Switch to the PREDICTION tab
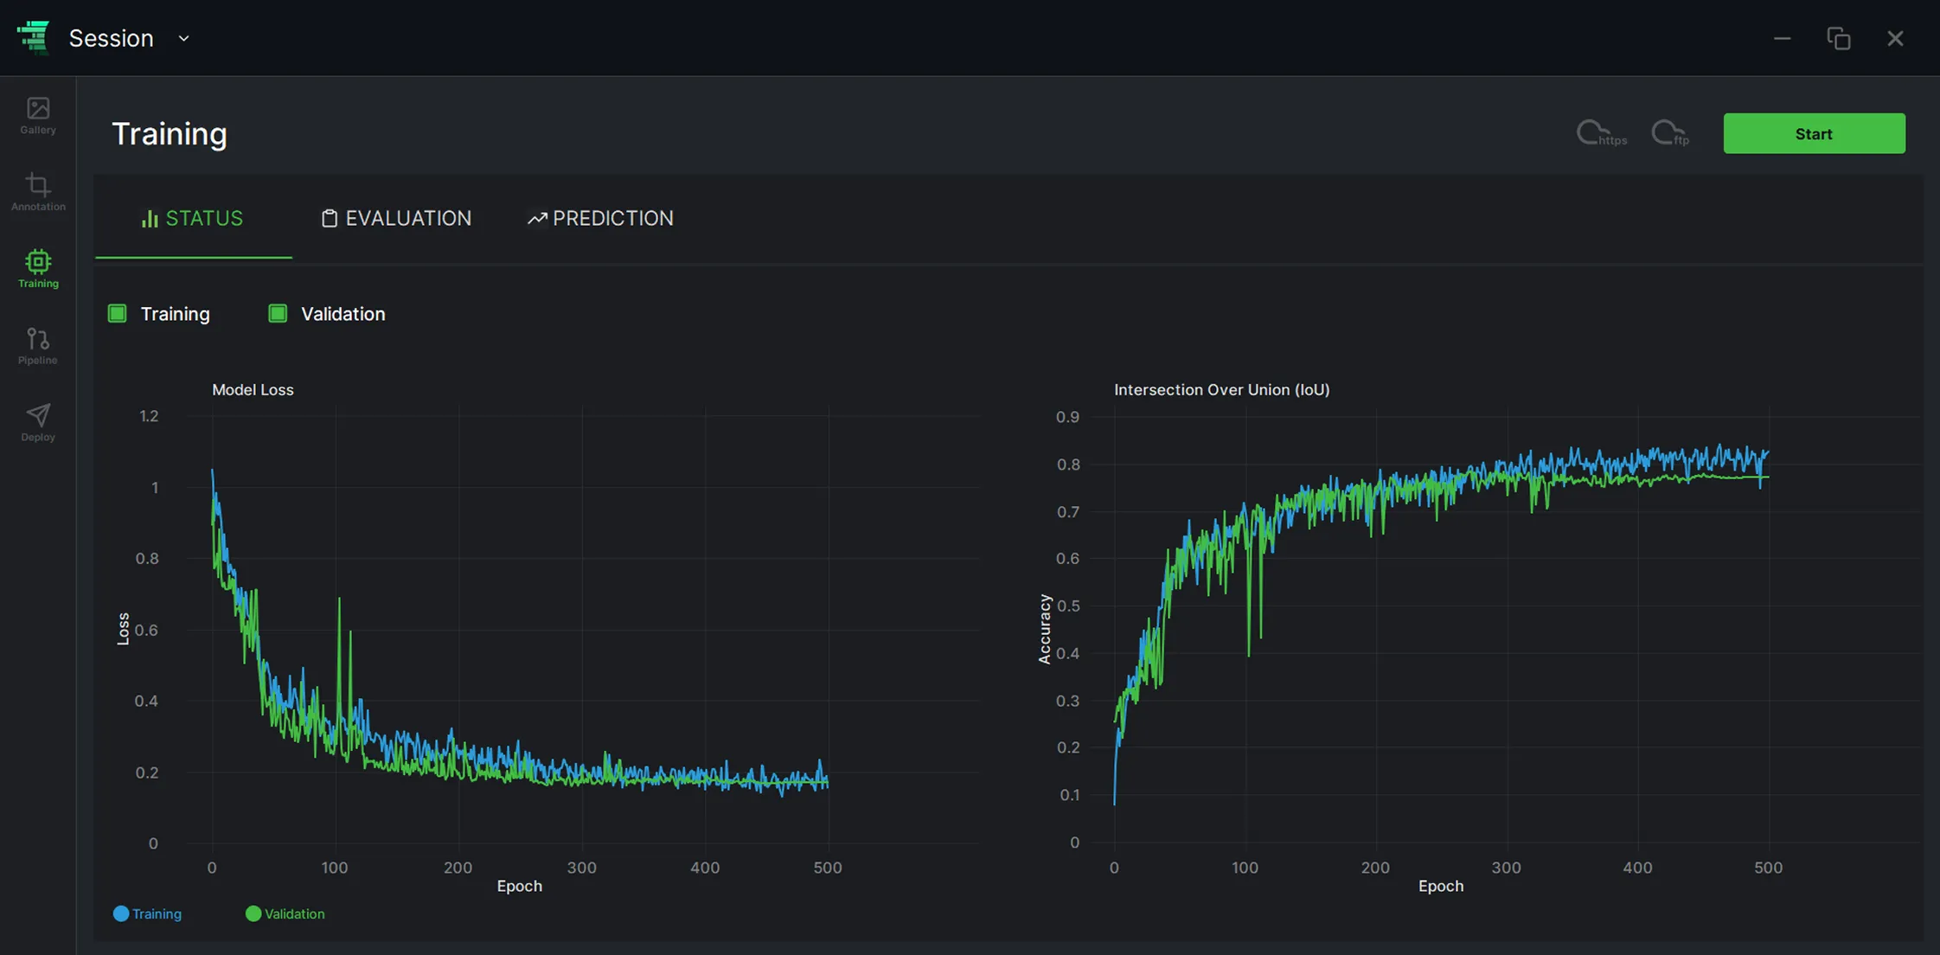Viewport: 1940px width, 955px height. point(600,218)
